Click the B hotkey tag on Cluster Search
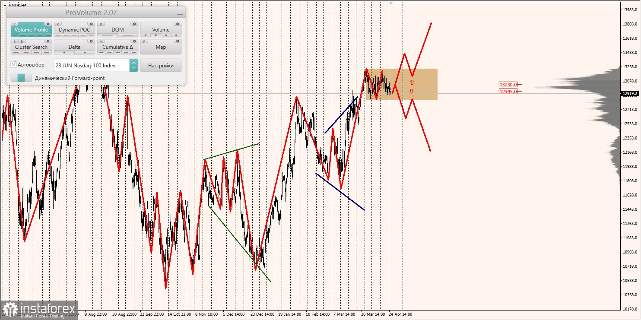This screenshot has height=320, width=641. click(15, 41)
